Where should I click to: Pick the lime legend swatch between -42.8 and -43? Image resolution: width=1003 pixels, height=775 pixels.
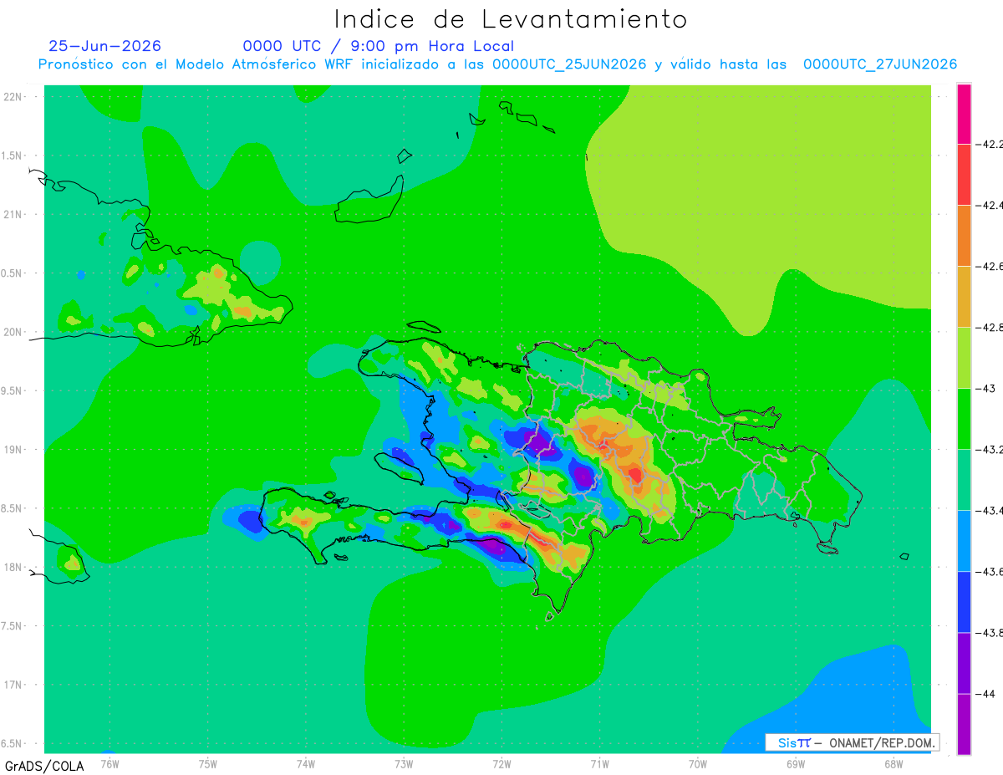click(x=964, y=357)
